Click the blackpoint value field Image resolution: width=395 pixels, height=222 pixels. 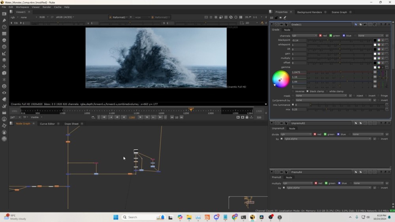(x=299, y=40)
